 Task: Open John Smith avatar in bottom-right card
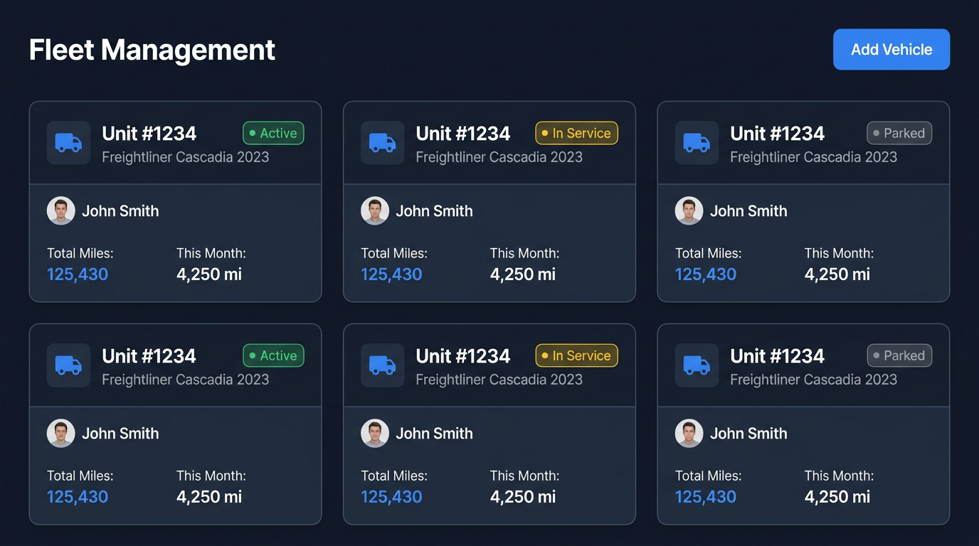(x=689, y=434)
